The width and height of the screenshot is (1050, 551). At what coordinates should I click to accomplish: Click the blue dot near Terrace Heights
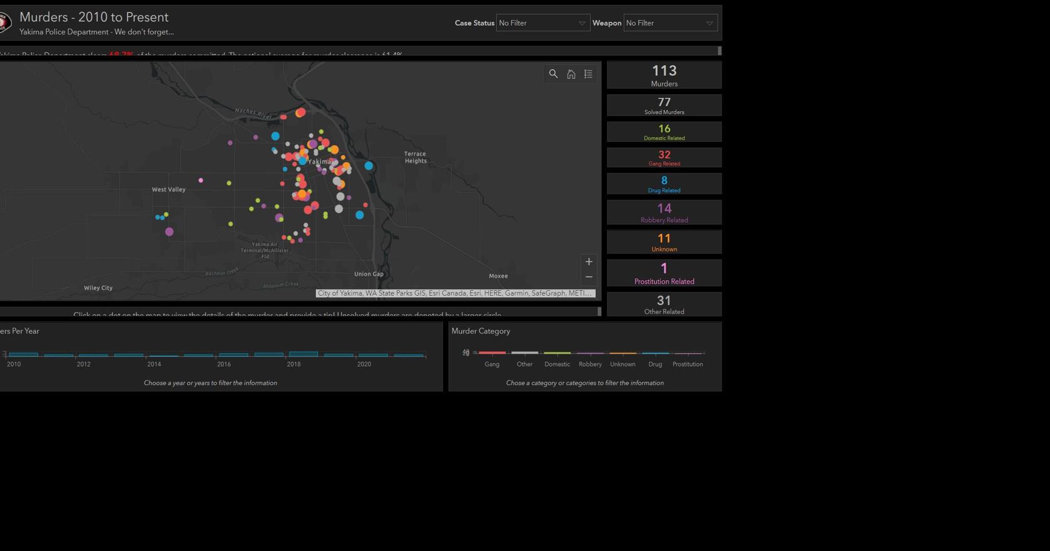tap(369, 166)
